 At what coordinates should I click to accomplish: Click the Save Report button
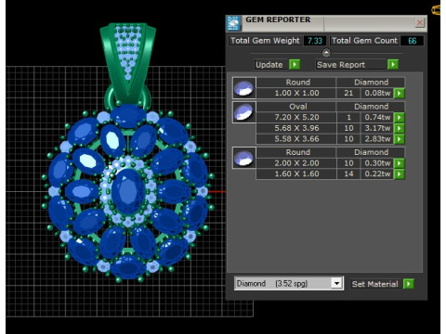[x=351, y=65]
